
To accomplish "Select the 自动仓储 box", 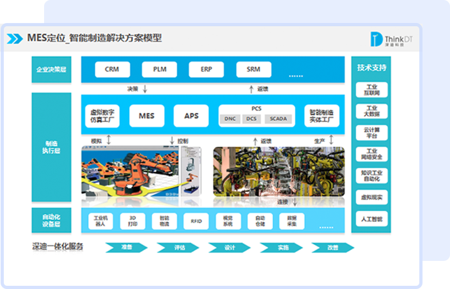I will click(260, 221).
